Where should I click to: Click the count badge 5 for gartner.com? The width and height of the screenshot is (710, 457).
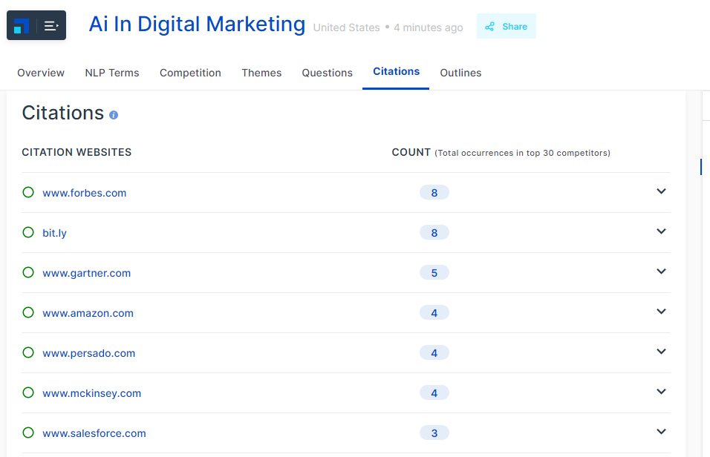point(434,273)
